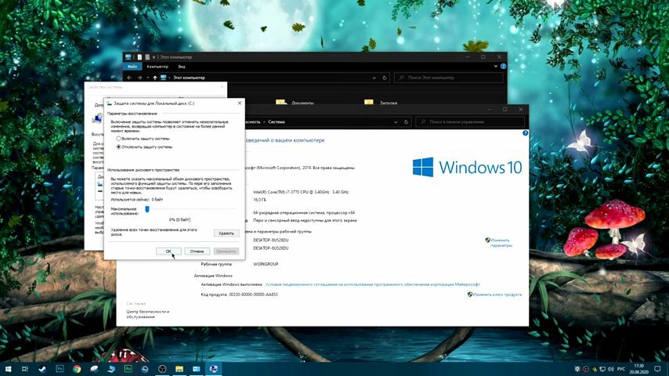The image size is (669, 376).
Task: Click the 'Windows 10' logo
Action: (x=467, y=168)
